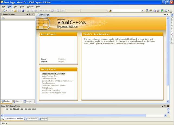174x125 pixels.
Task: Click the Redo arrow icon
Action: point(47,11)
